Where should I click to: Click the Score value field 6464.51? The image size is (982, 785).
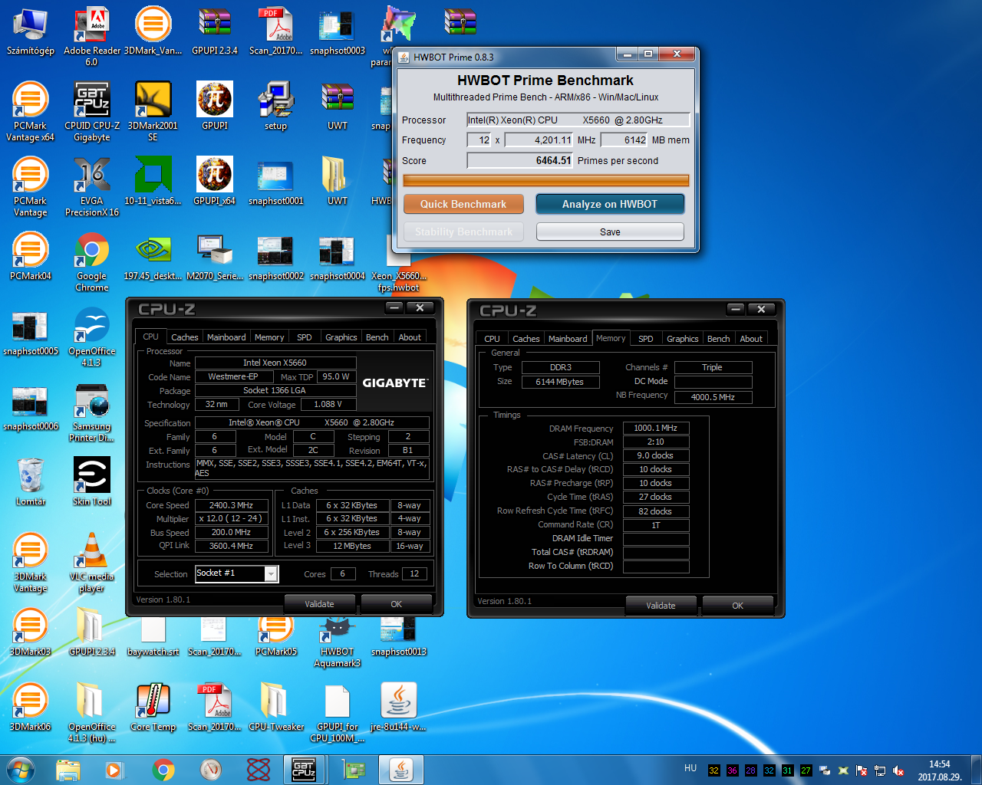coord(520,161)
